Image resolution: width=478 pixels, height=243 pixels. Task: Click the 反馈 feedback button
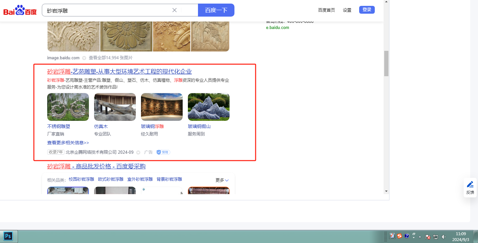[470, 188]
